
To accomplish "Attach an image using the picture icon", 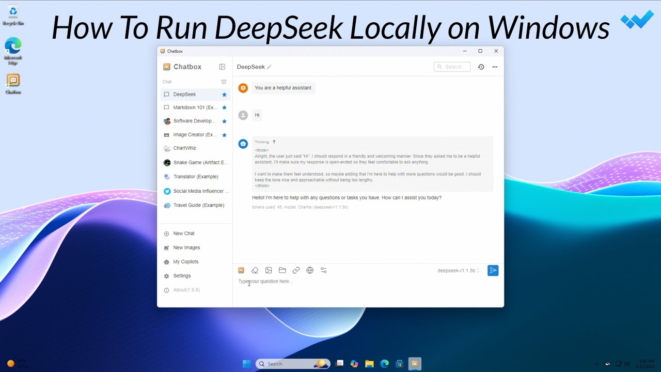I will (x=269, y=270).
